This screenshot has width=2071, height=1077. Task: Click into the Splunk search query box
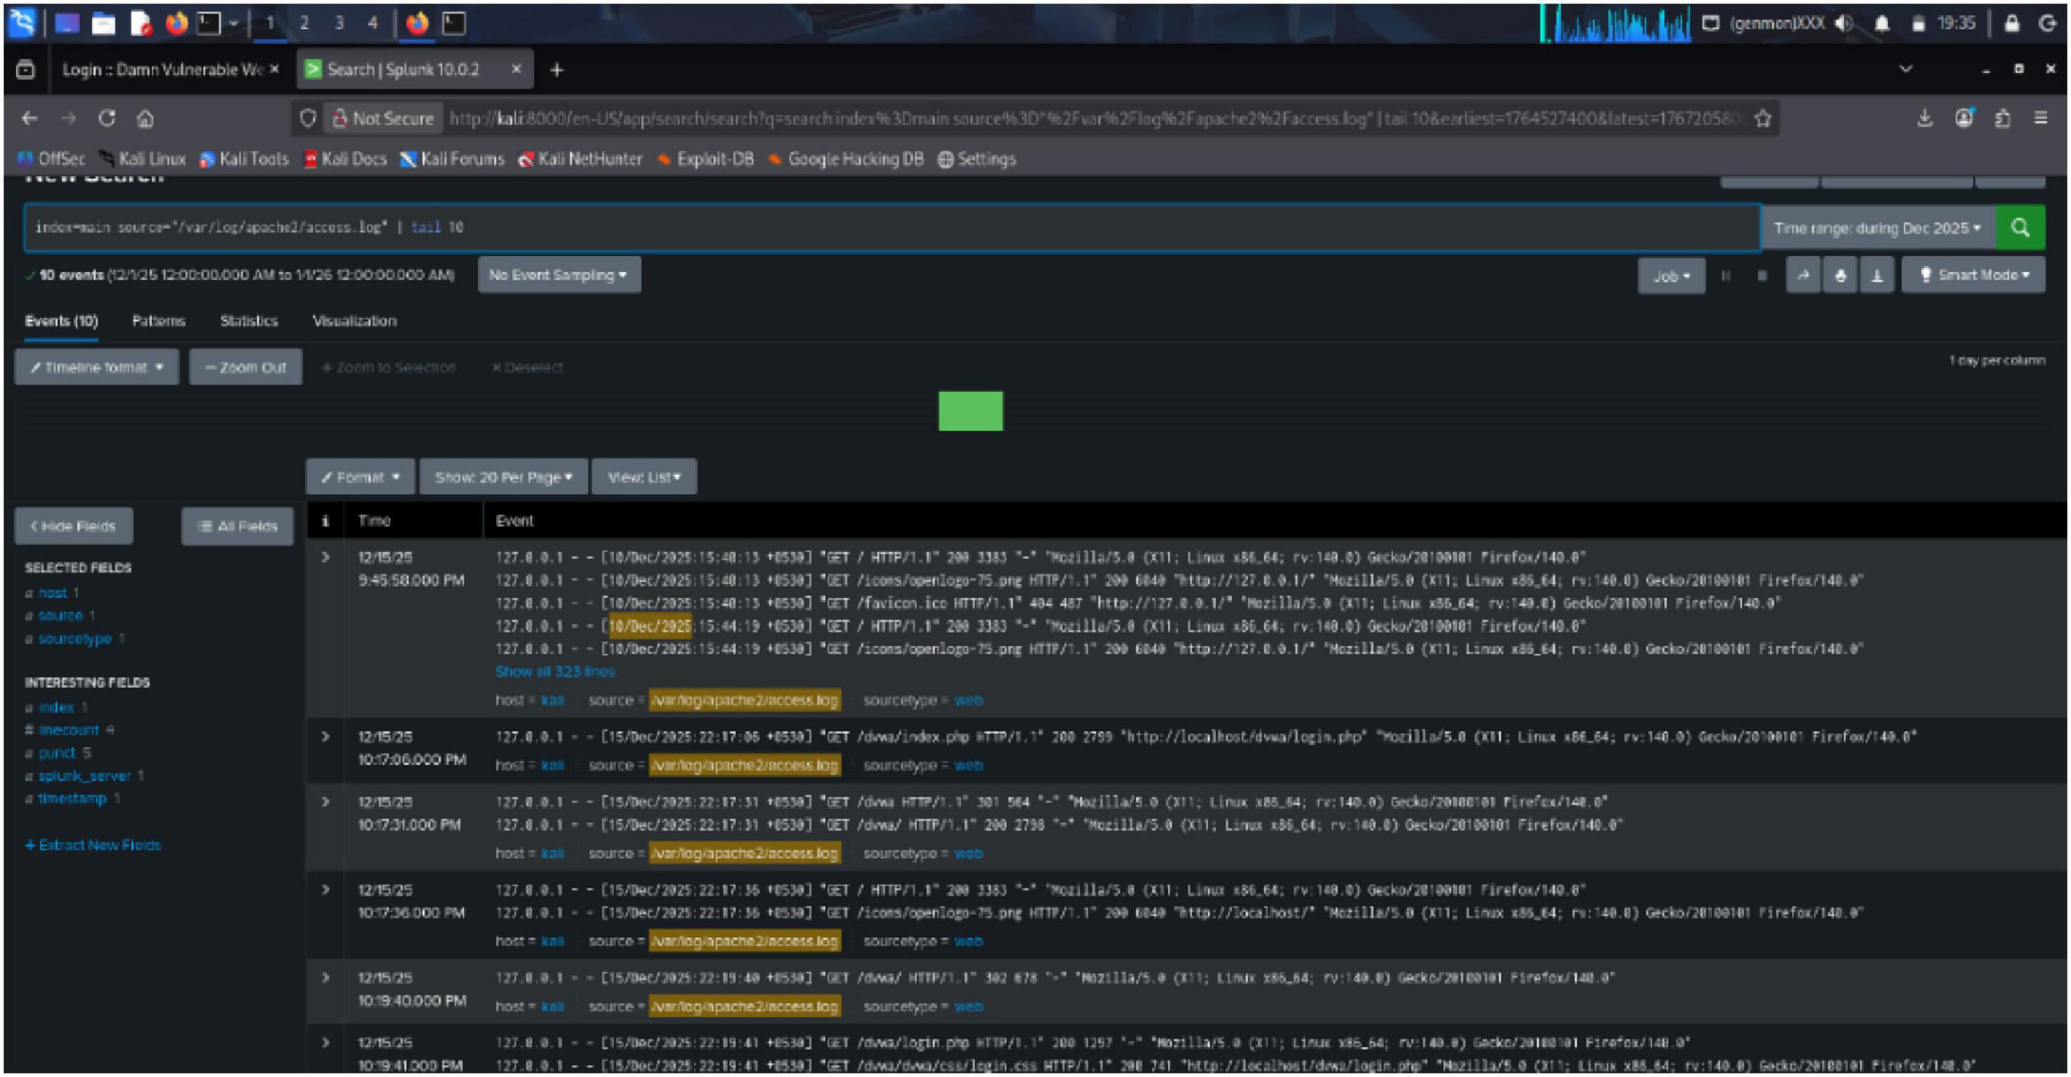(892, 228)
